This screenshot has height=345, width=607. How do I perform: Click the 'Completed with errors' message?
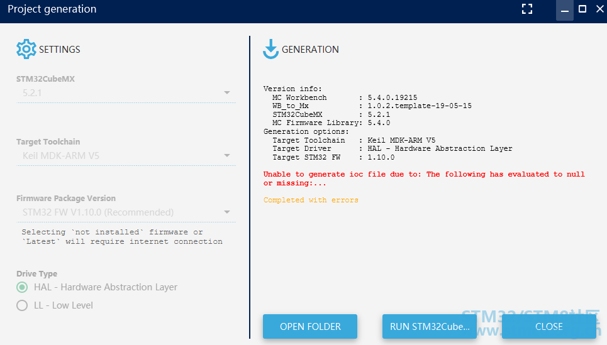(x=311, y=200)
